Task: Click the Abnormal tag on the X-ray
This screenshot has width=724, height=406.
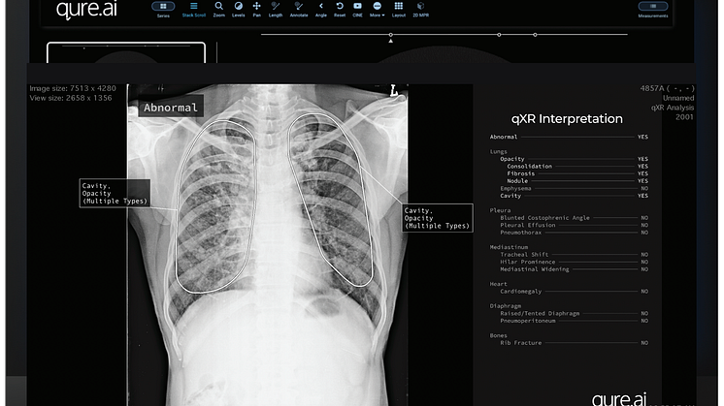Action: pos(171,108)
